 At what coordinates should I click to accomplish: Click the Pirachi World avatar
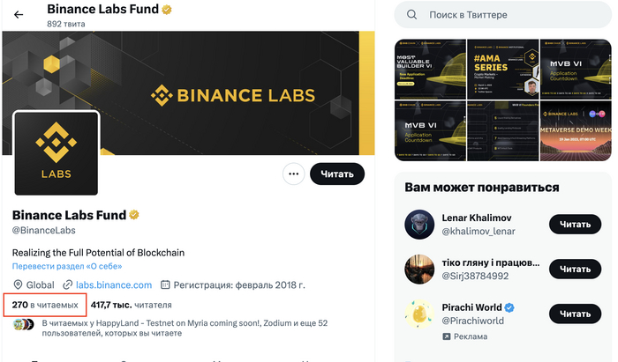click(418, 313)
